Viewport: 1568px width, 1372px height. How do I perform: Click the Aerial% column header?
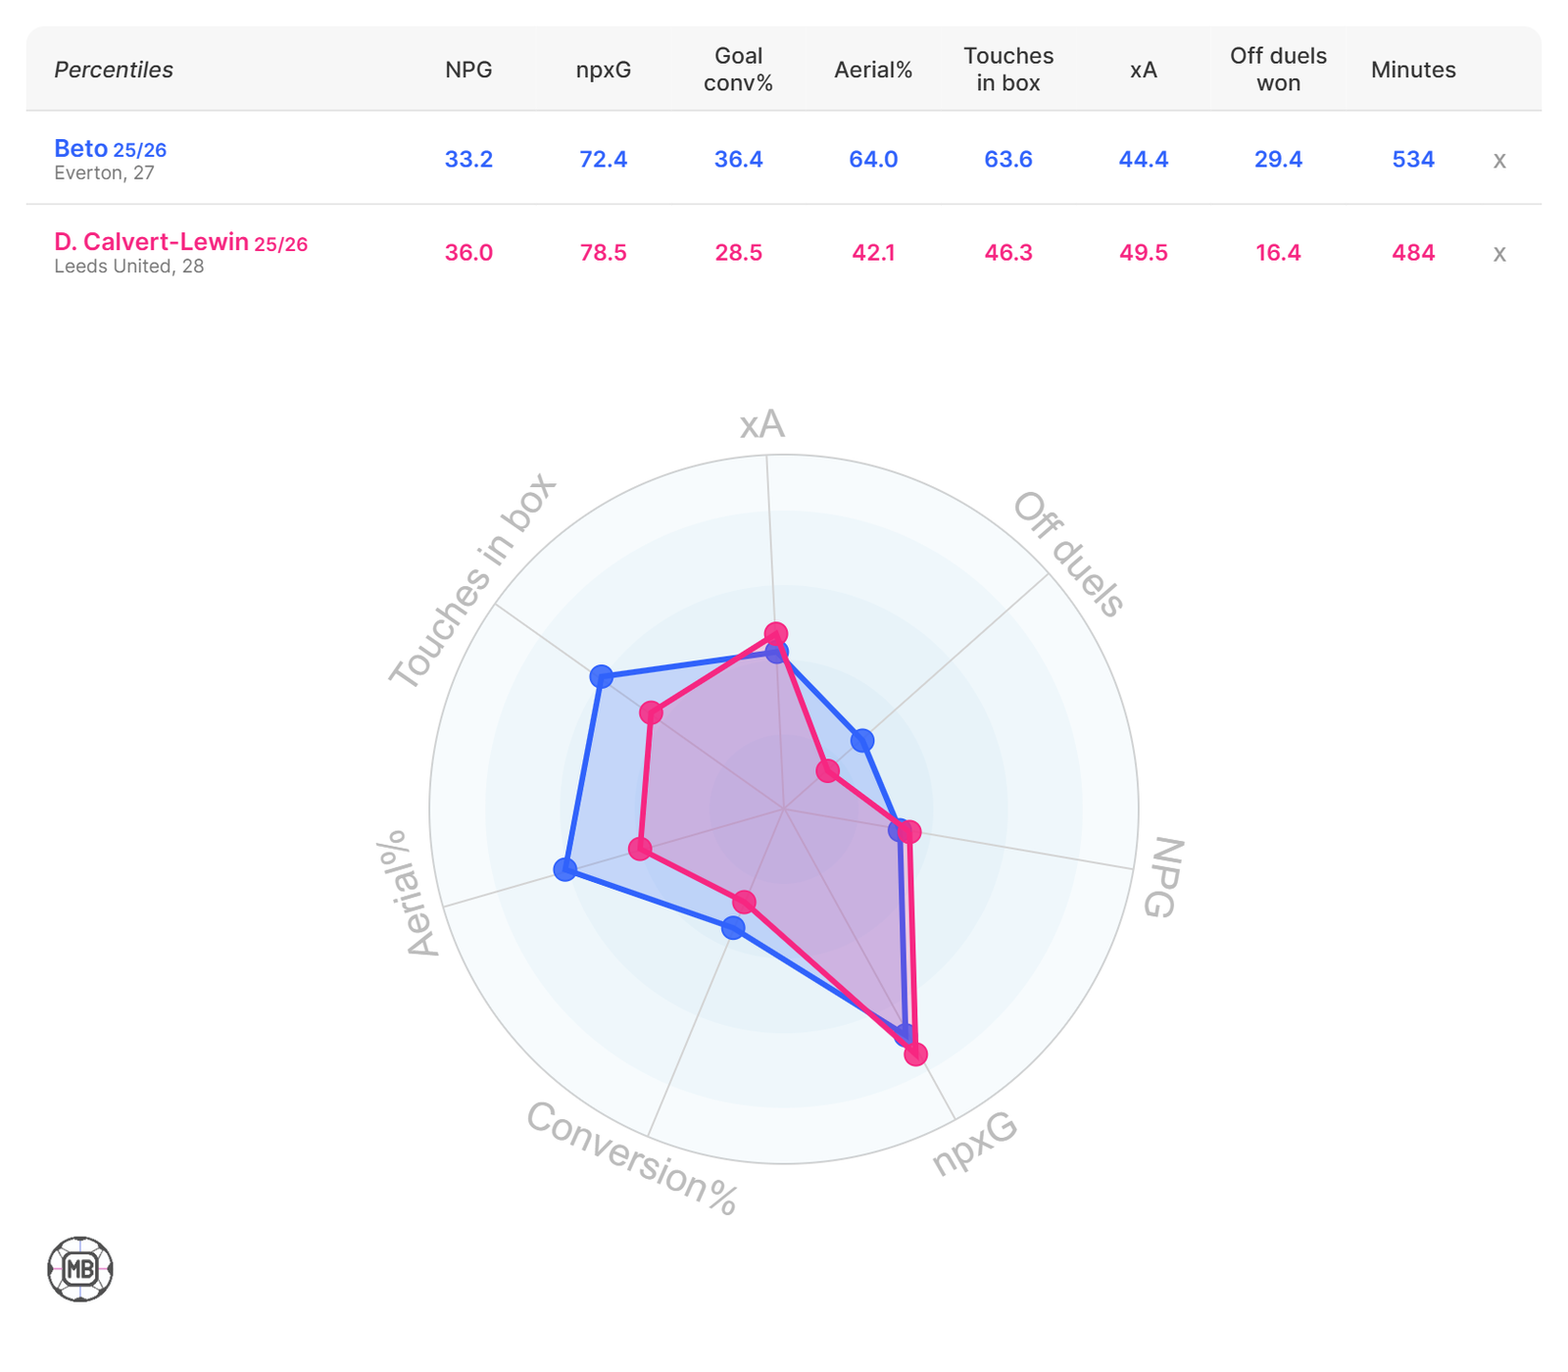click(873, 70)
